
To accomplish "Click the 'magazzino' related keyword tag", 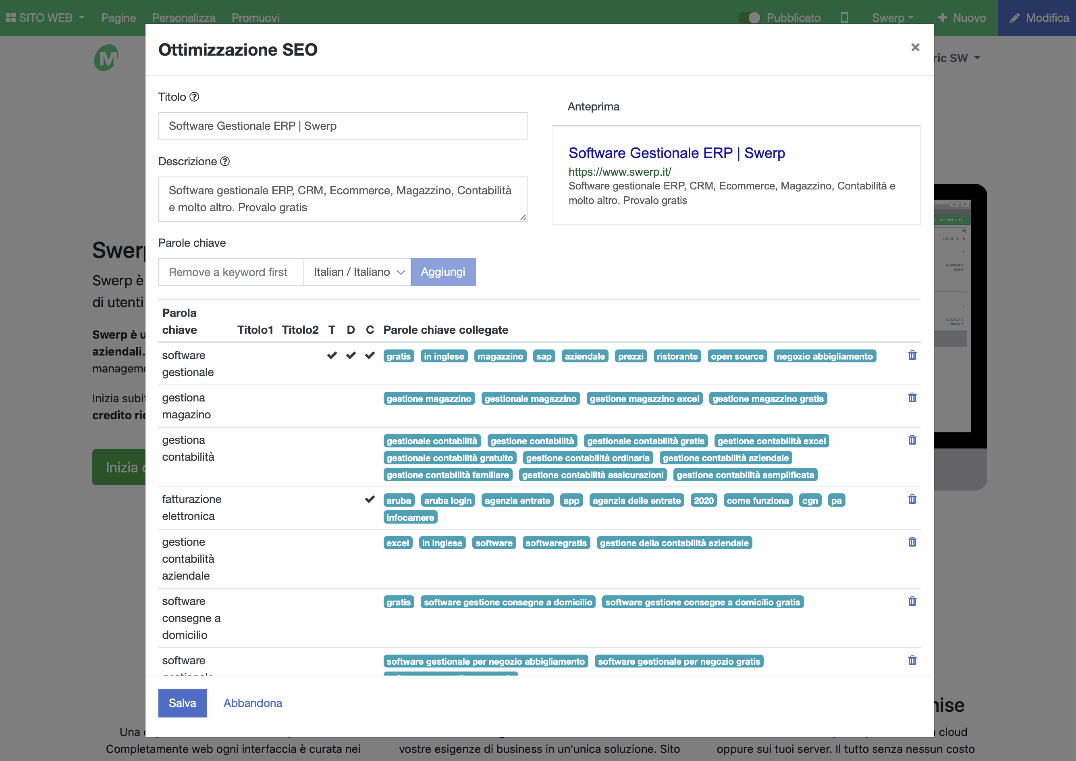I will tap(500, 356).
